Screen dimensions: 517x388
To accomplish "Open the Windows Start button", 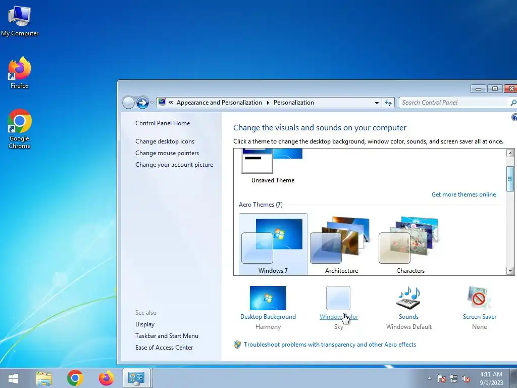I will pyautogui.click(x=14, y=378).
